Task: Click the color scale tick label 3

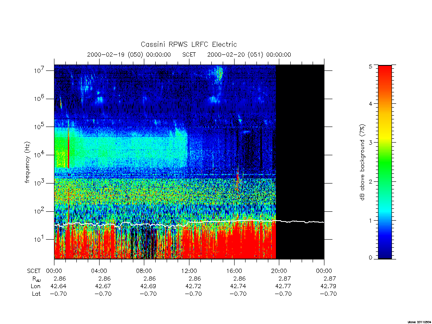Action: (x=370, y=143)
